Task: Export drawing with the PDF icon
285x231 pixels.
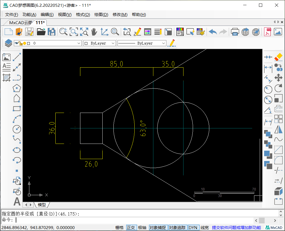Action: tap(268, 32)
